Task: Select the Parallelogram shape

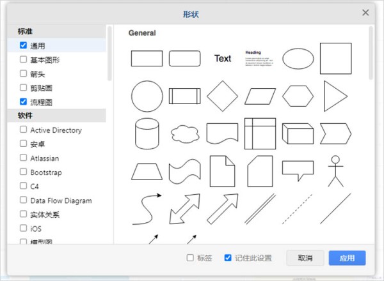Action: [260, 96]
